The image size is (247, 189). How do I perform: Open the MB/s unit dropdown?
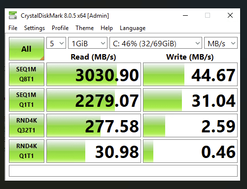(221, 43)
